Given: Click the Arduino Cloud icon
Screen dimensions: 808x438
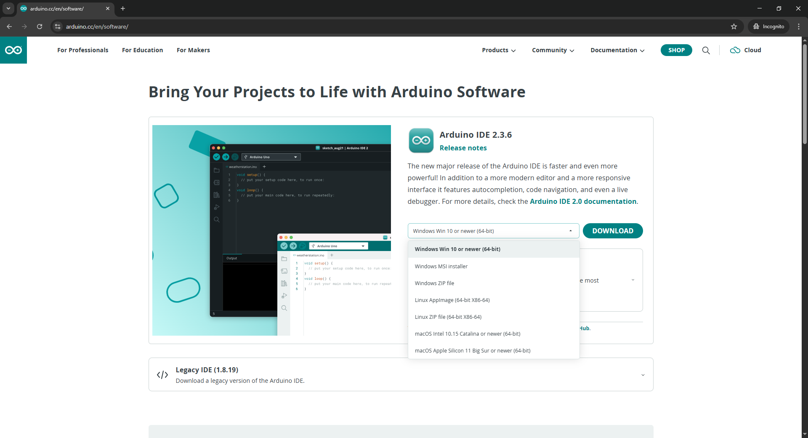Looking at the screenshot, I should (x=735, y=50).
